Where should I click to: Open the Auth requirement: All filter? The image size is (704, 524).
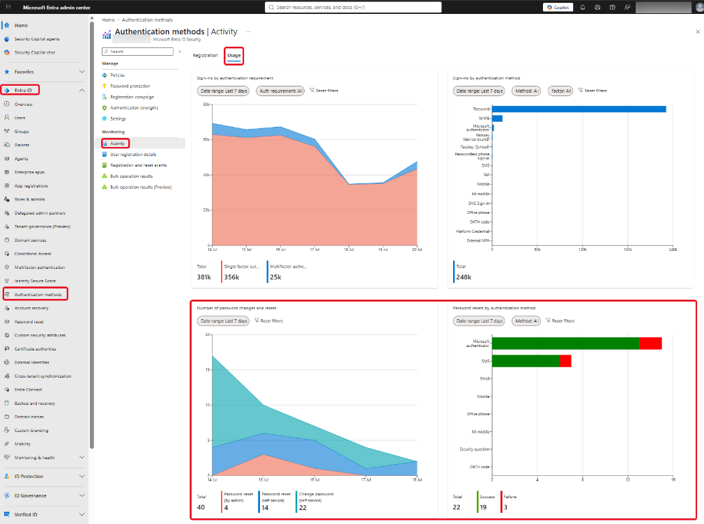[281, 91]
